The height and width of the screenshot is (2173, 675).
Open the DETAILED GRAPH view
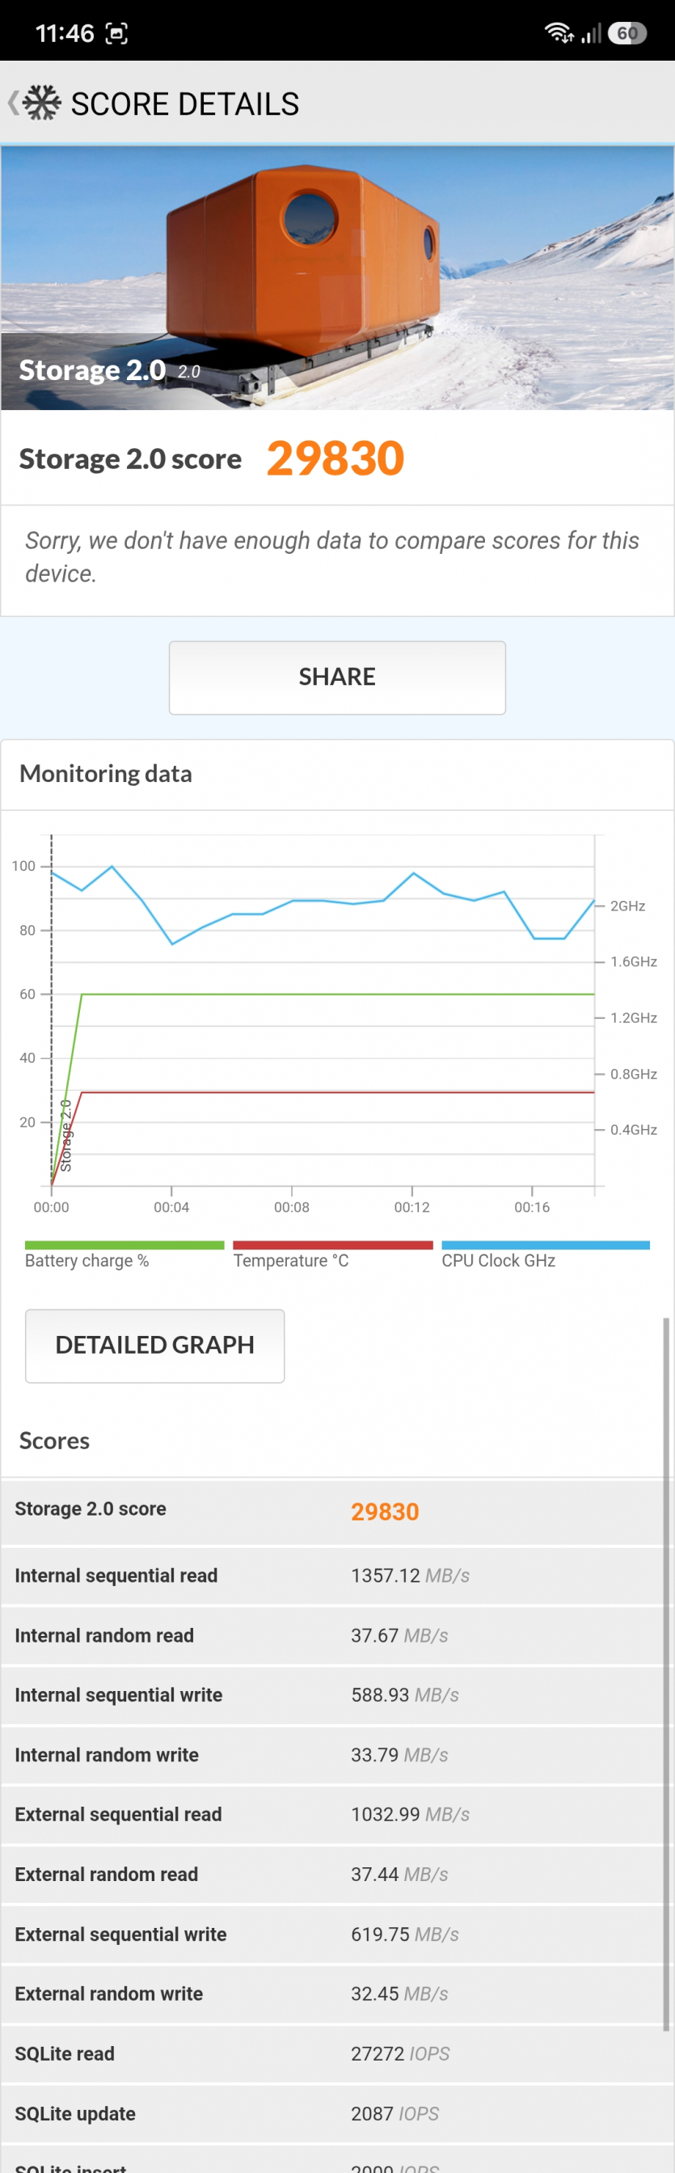pos(155,1346)
